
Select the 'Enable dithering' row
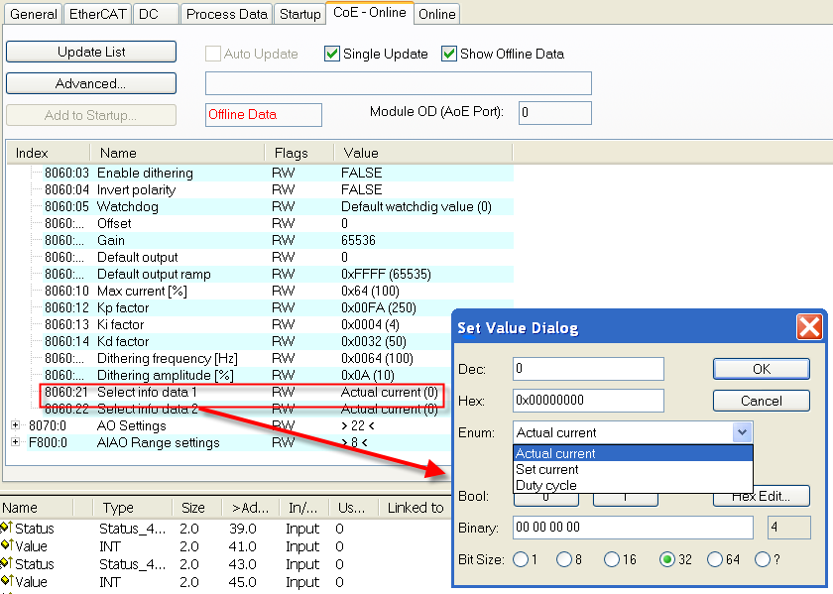(279, 173)
